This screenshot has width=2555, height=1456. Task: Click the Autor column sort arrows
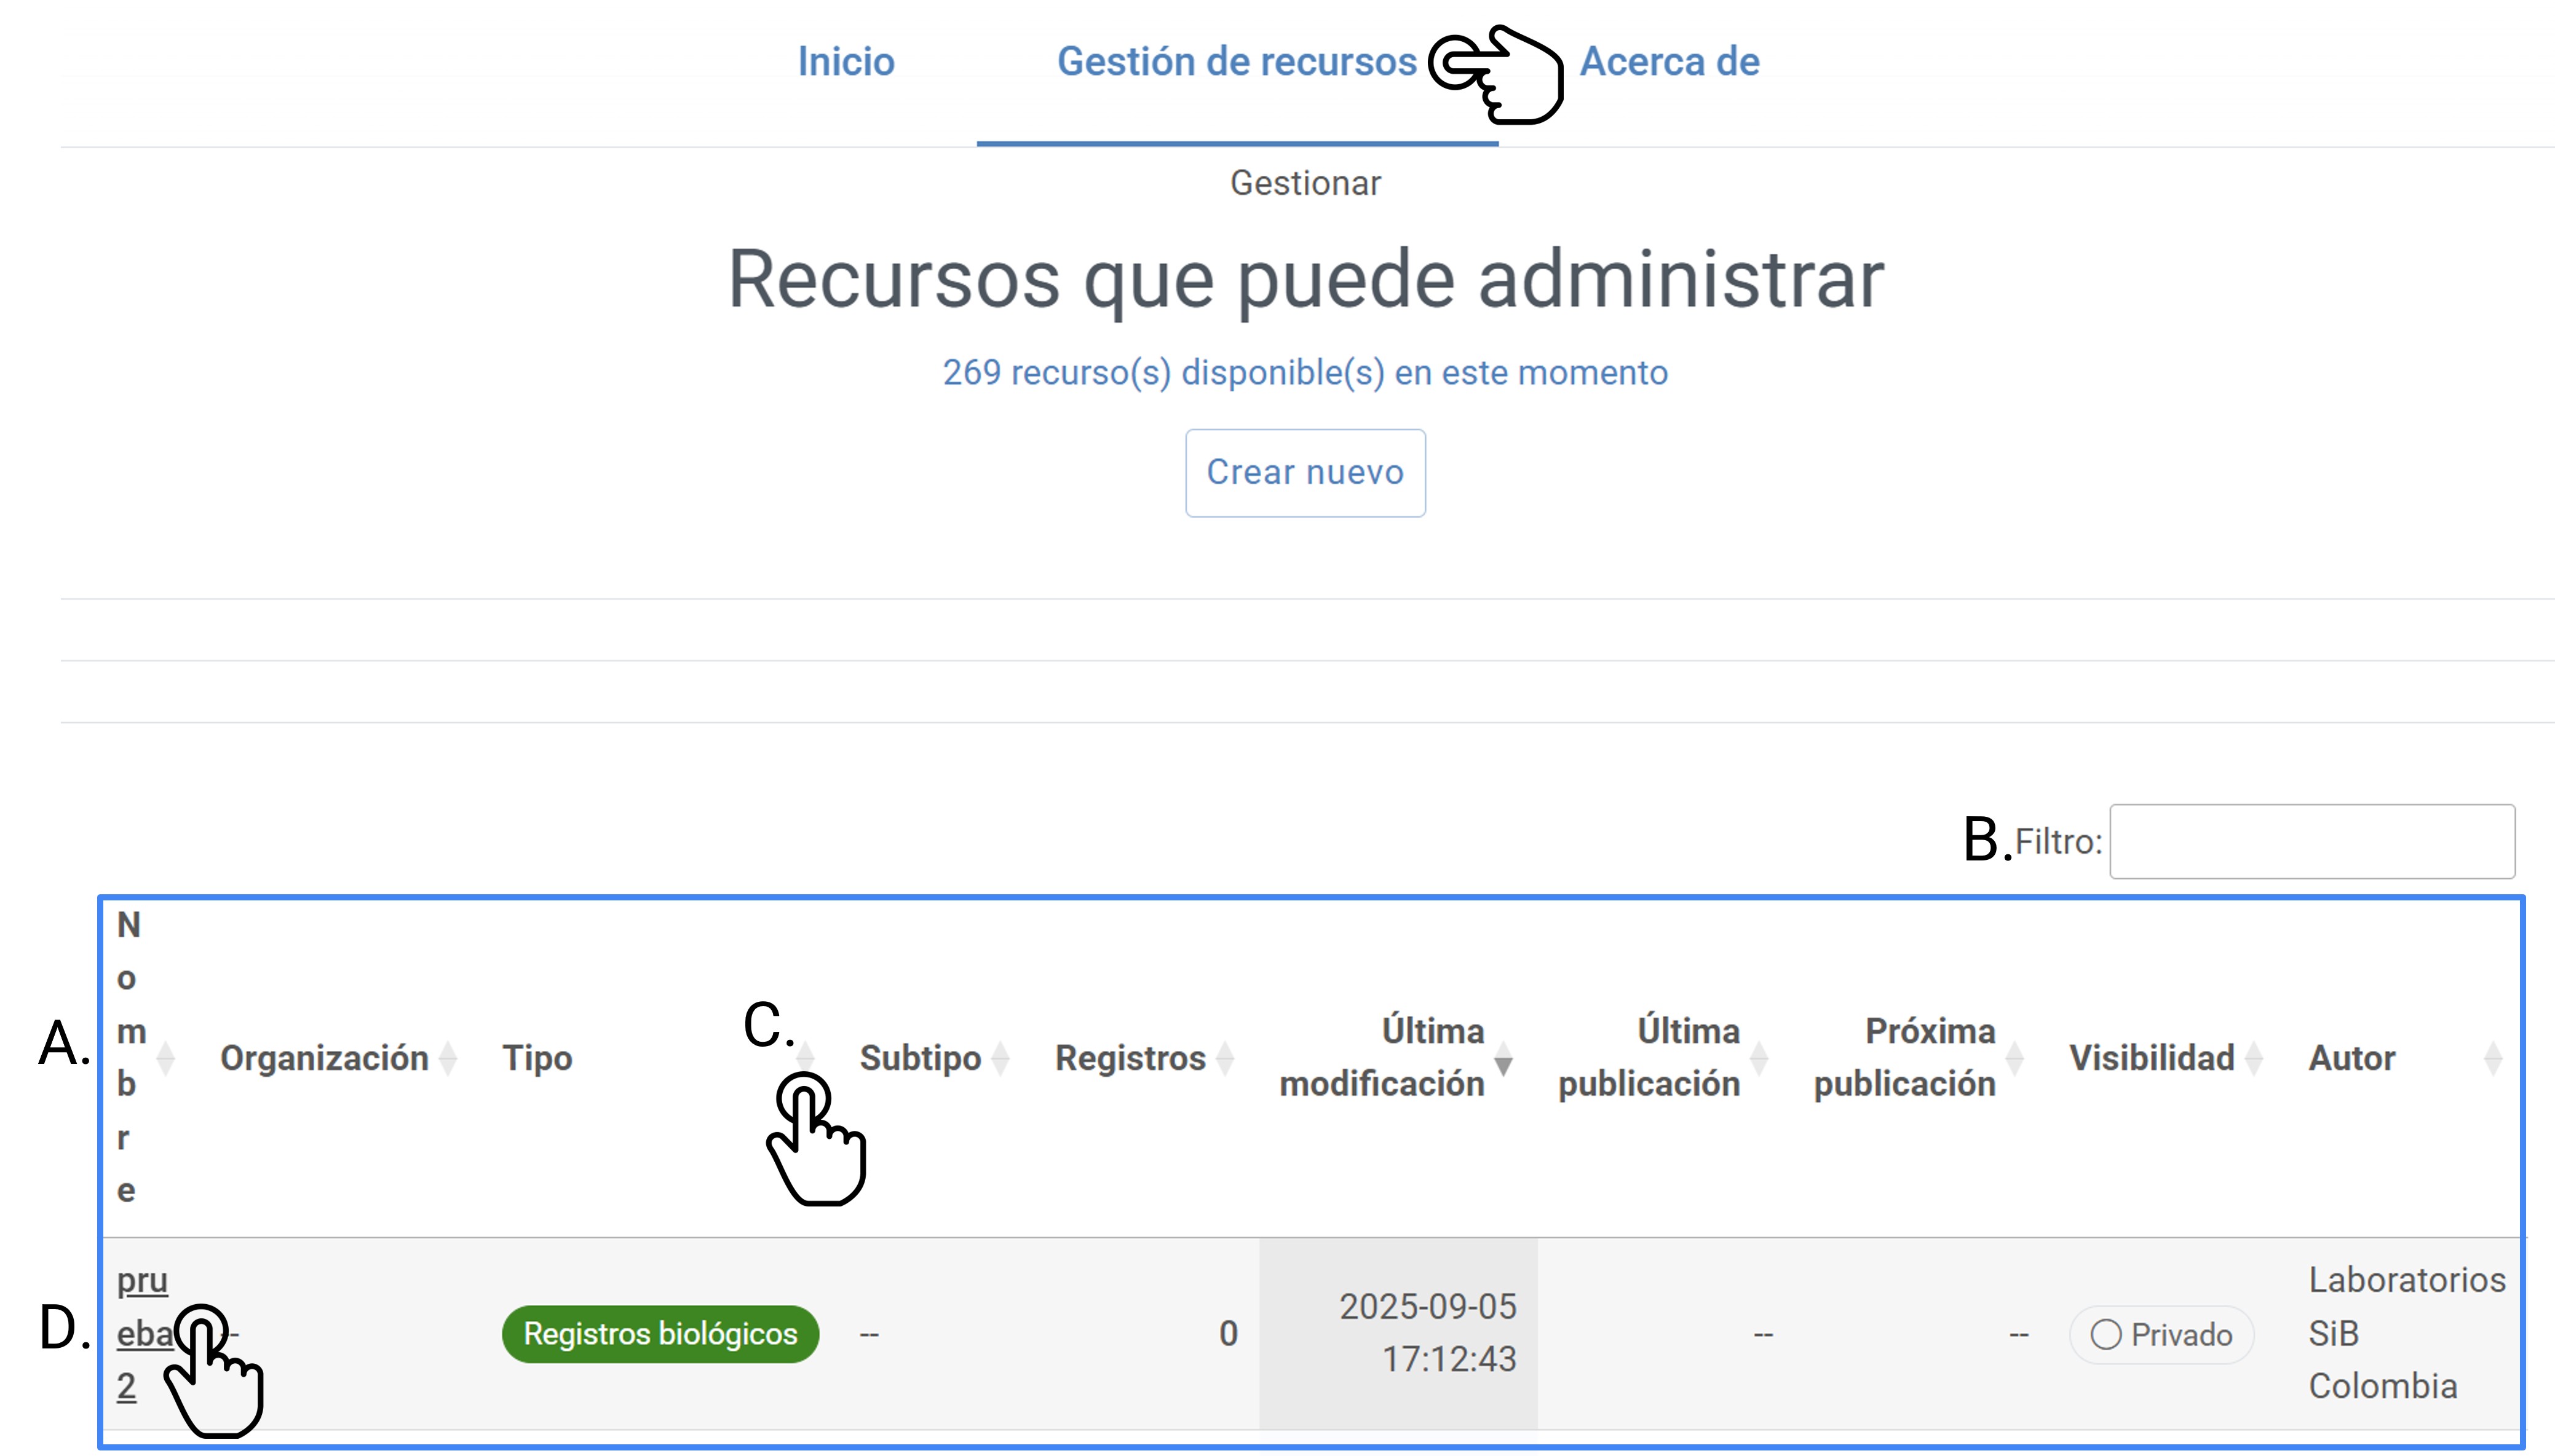click(2493, 1058)
